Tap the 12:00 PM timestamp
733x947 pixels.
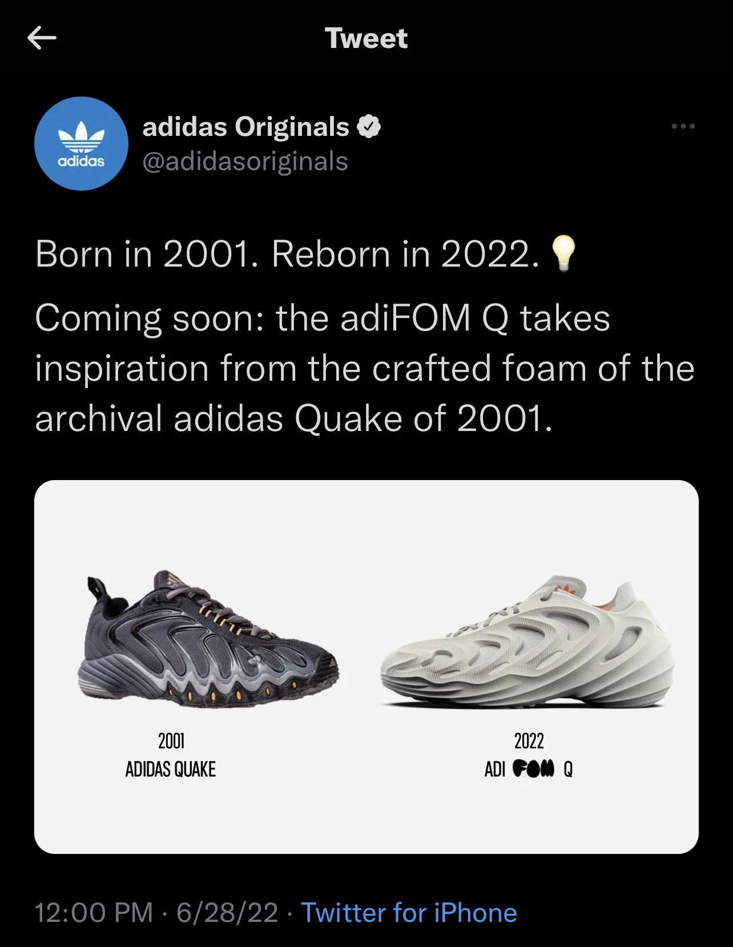point(94,912)
